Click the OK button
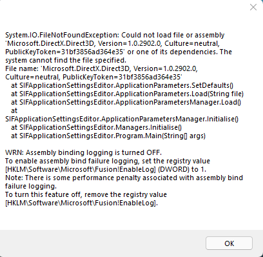This screenshot has width=263, height=257. tap(229, 243)
